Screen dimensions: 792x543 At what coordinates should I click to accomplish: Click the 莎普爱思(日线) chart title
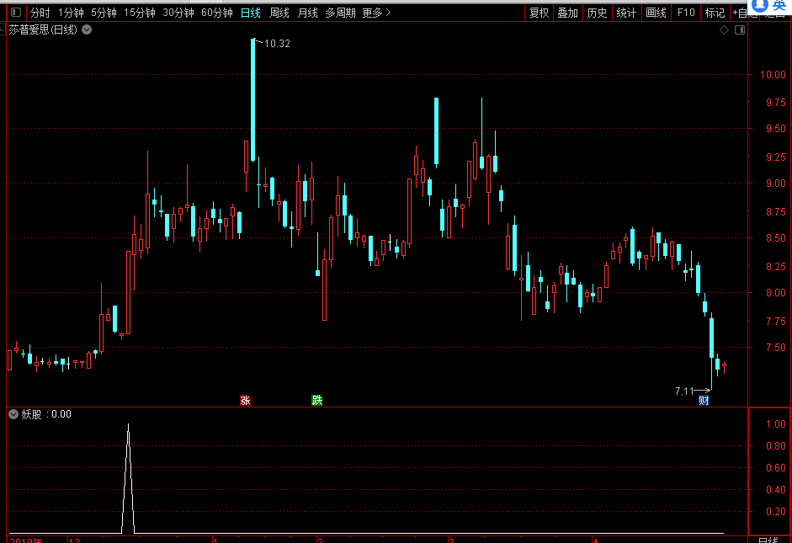pyautogui.click(x=43, y=29)
